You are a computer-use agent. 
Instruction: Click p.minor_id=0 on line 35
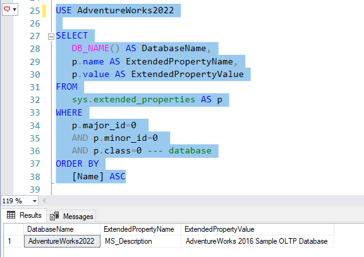coord(126,138)
